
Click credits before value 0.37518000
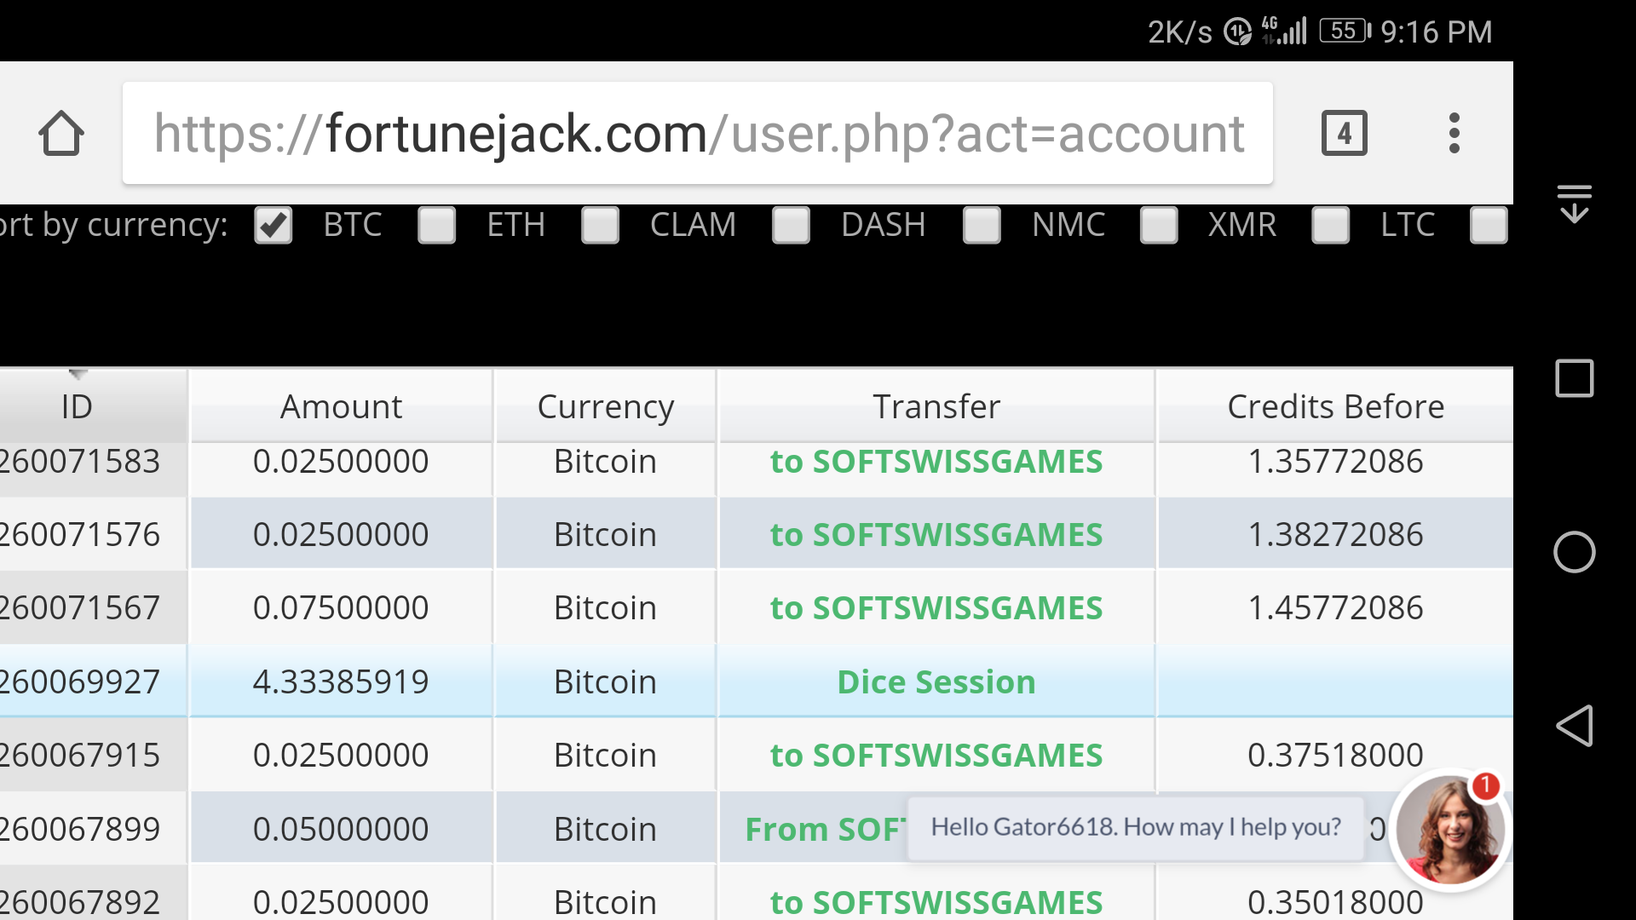[1335, 756]
